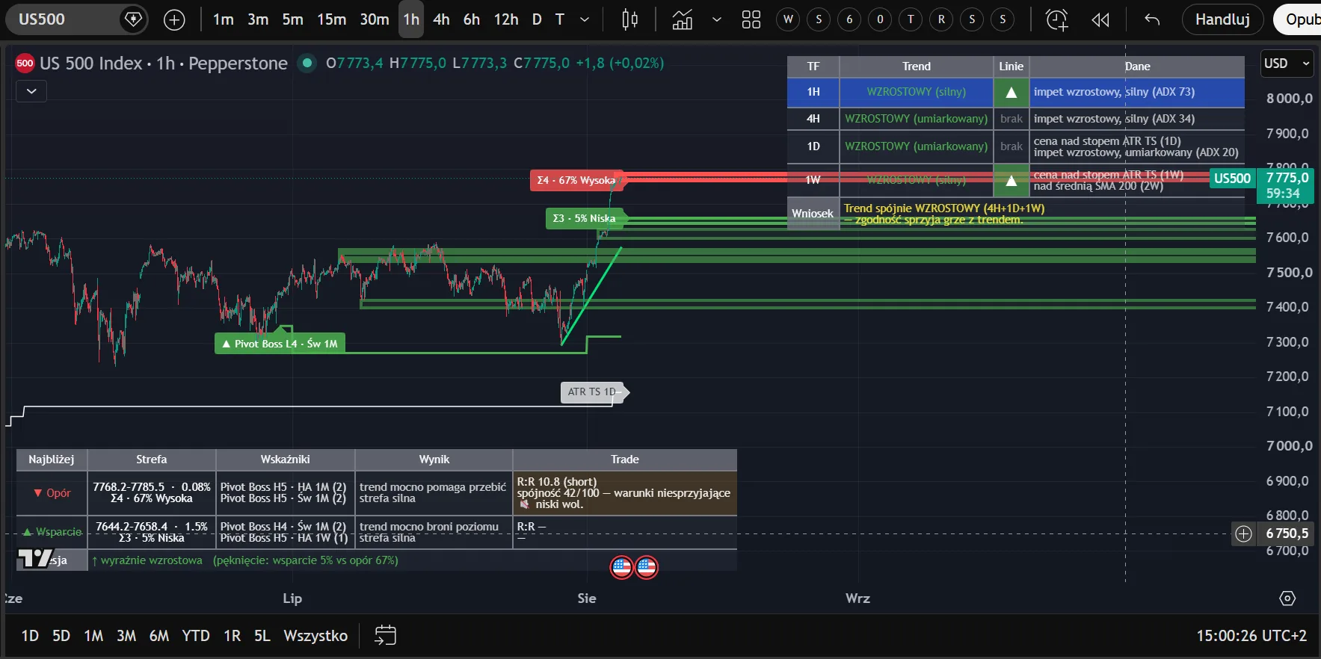
Task: Select the 6M date range
Action: click(159, 636)
